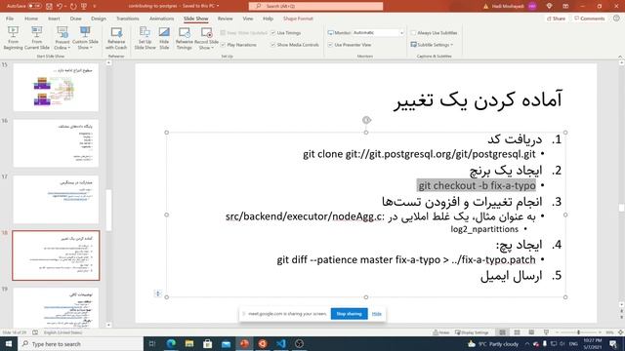Open Display Settings in status bar
The width and height of the screenshot is (625, 351).
(472, 332)
